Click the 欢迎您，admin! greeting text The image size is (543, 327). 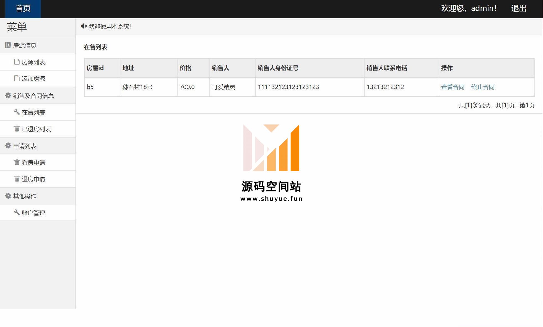[469, 8]
